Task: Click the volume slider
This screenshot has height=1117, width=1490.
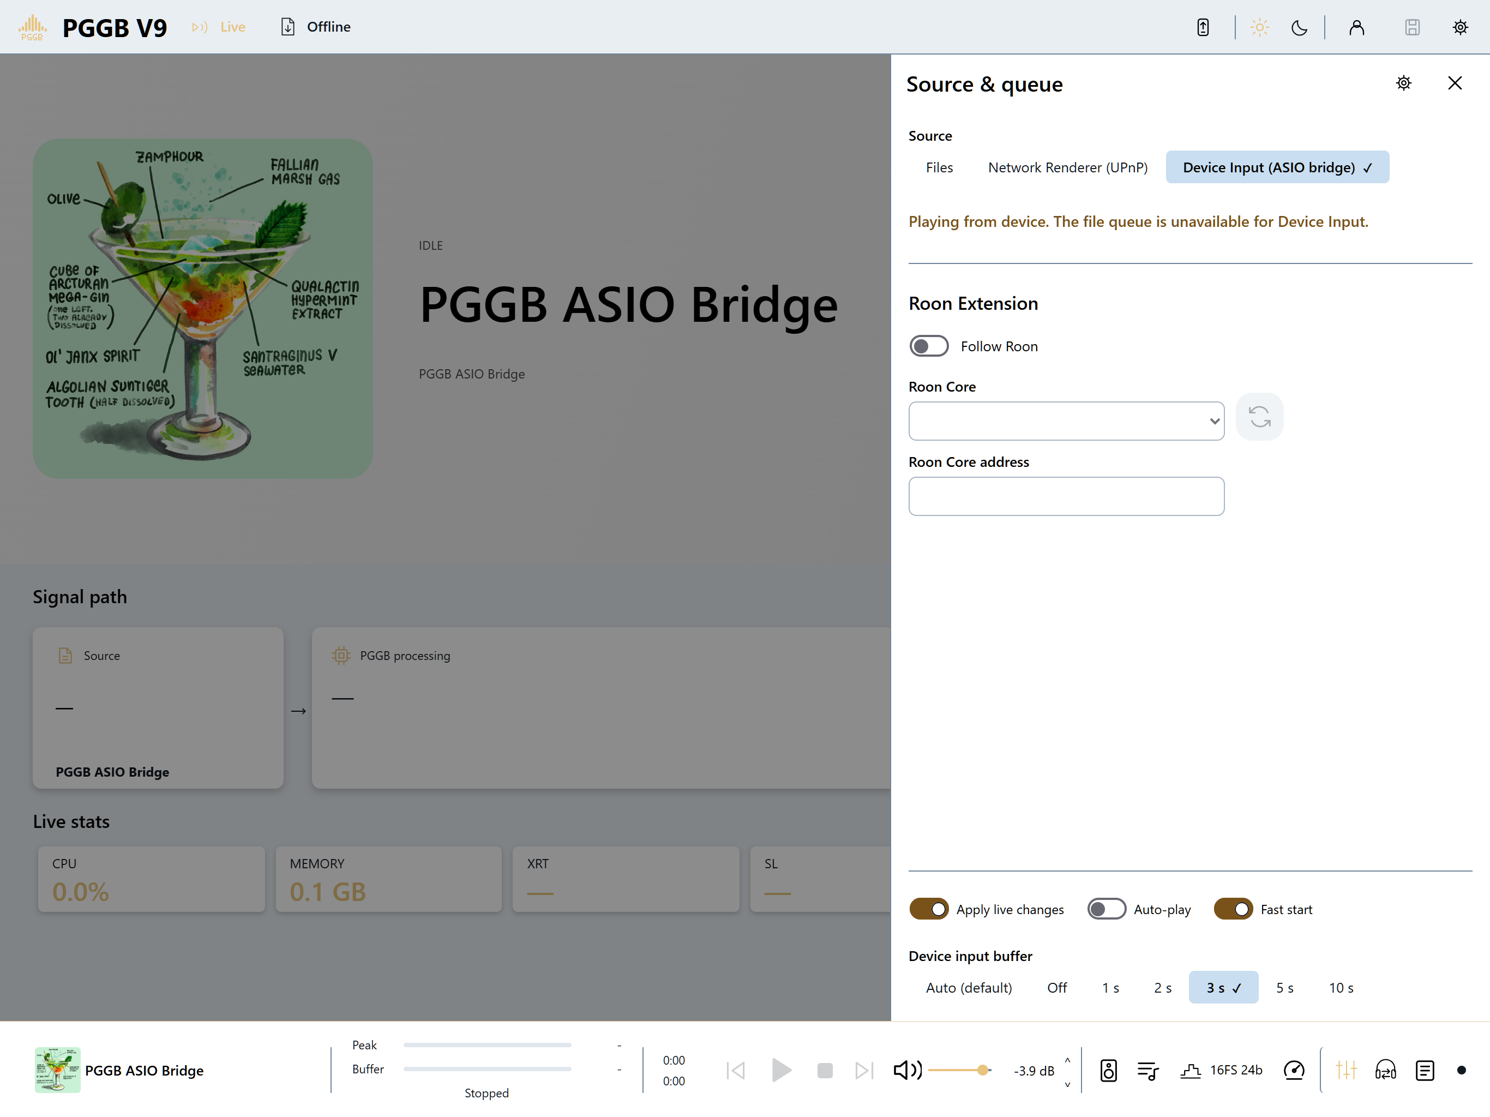Action: pos(959,1070)
